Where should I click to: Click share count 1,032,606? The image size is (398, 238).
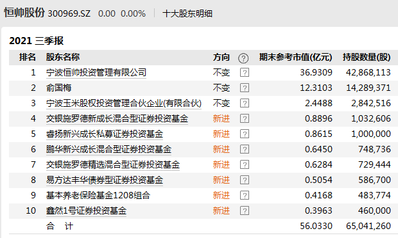371,118
